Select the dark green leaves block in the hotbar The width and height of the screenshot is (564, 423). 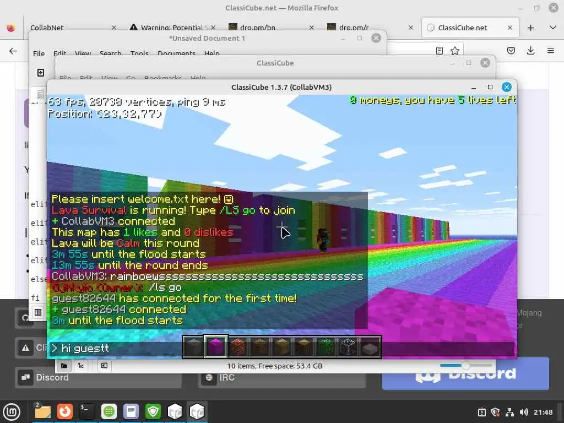(x=326, y=347)
